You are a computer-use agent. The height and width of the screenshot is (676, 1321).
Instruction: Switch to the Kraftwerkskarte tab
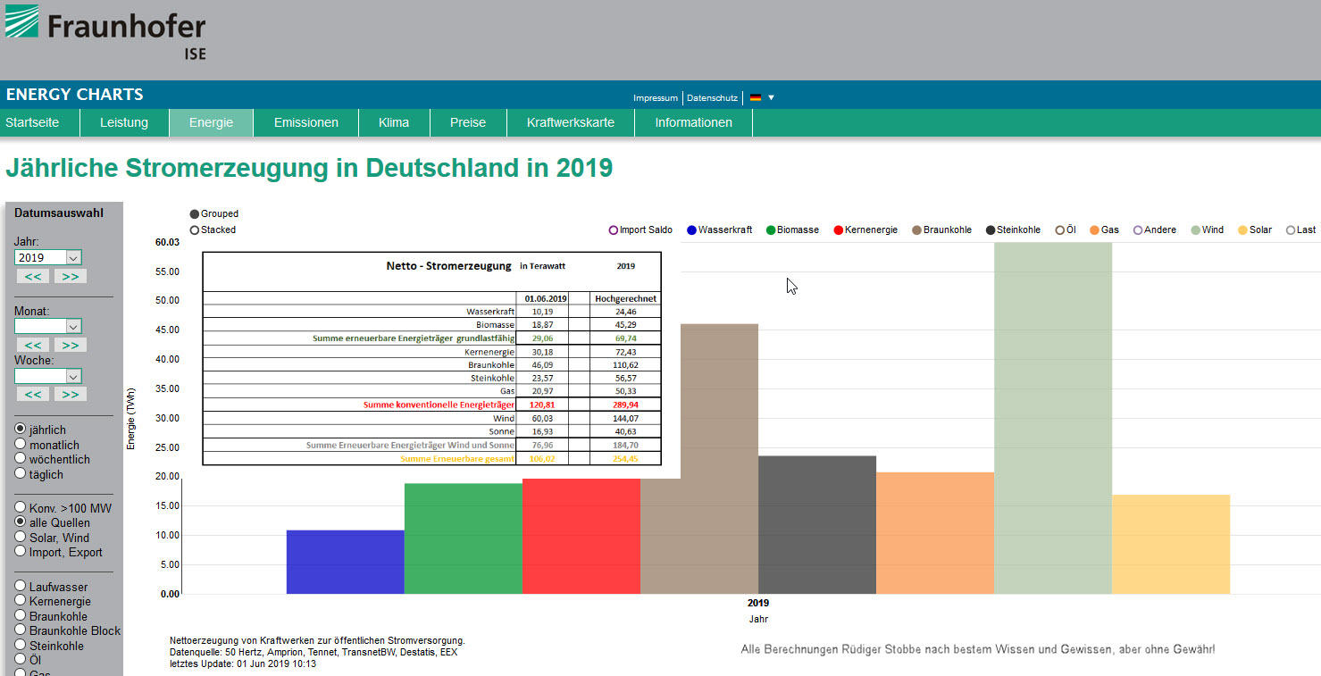click(x=570, y=122)
